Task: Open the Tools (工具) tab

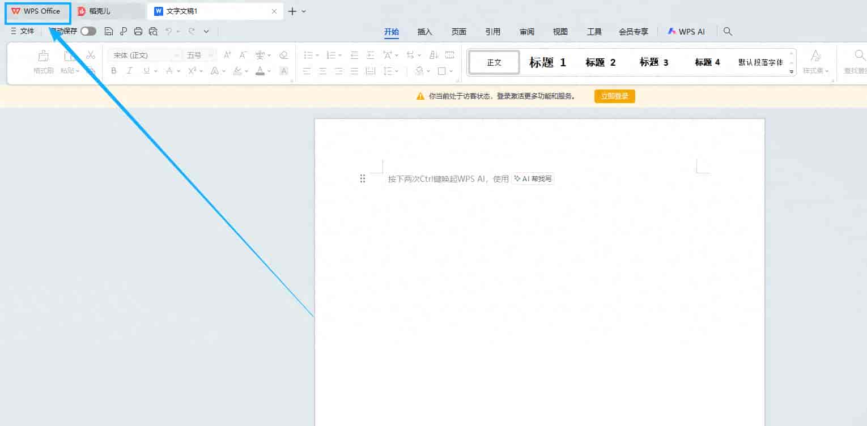Action: pos(594,32)
